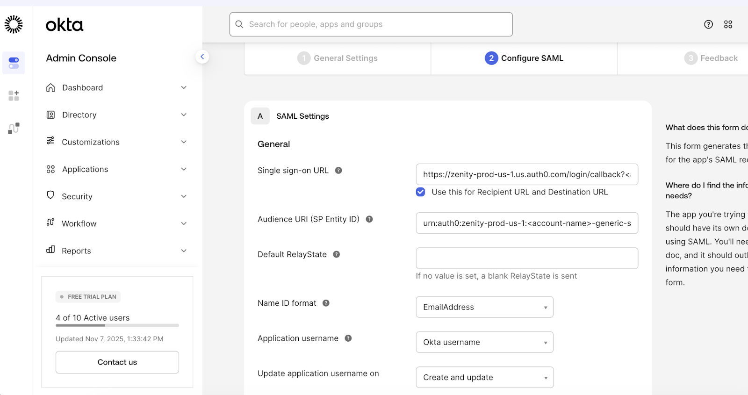Image resolution: width=748 pixels, height=395 pixels.
Task: Click the okta wordmark logo
Action: click(65, 25)
